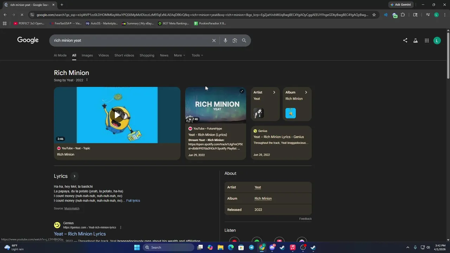Share results using the share icon

pyautogui.click(x=405, y=40)
